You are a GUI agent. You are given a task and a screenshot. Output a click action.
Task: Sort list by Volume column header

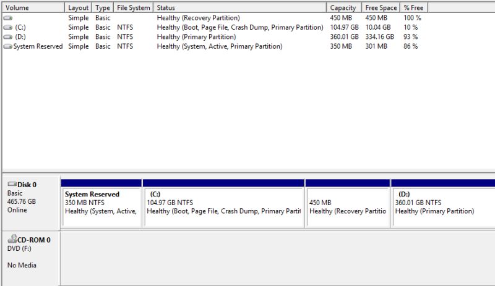tap(33, 7)
